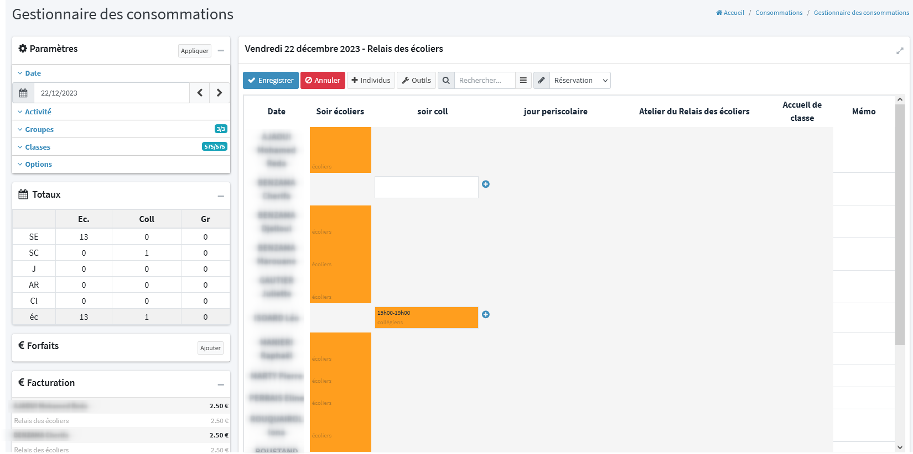Expand the Activité section

coord(38,112)
